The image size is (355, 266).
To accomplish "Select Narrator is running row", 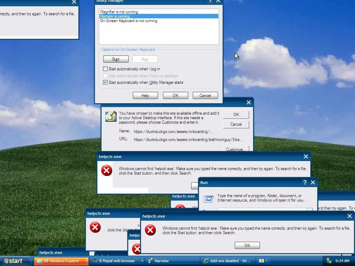I will point(159,16).
